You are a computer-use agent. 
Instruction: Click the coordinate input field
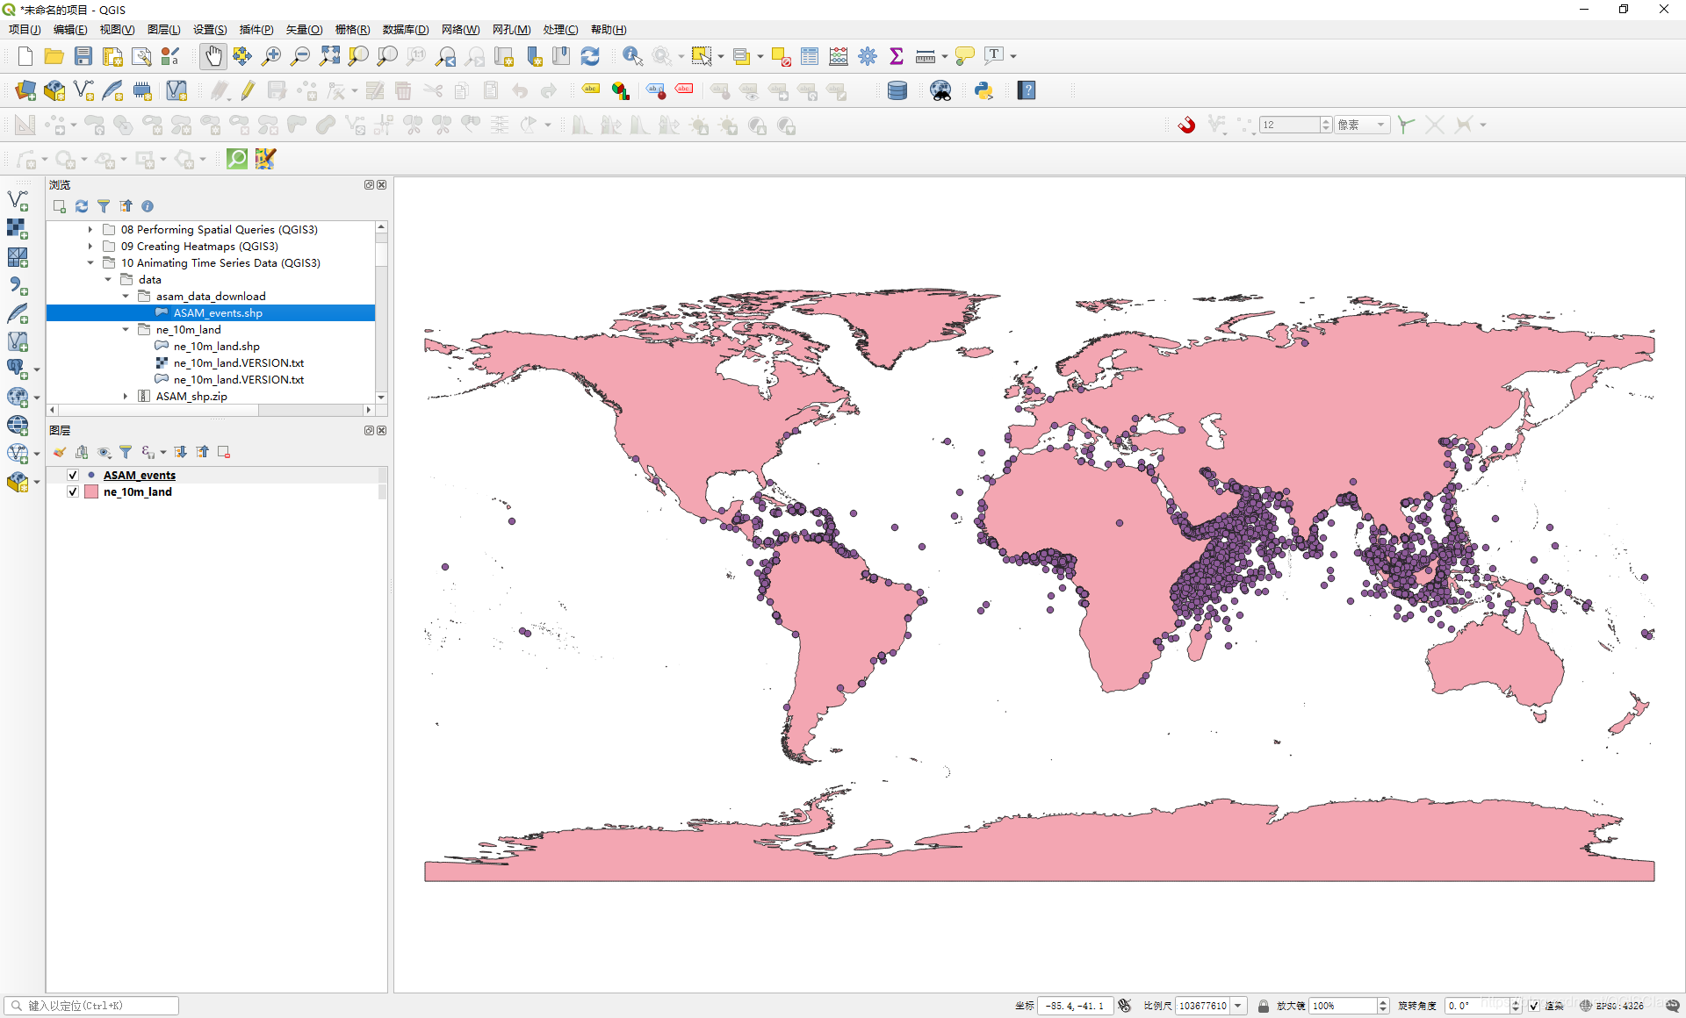(1076, 1006)
